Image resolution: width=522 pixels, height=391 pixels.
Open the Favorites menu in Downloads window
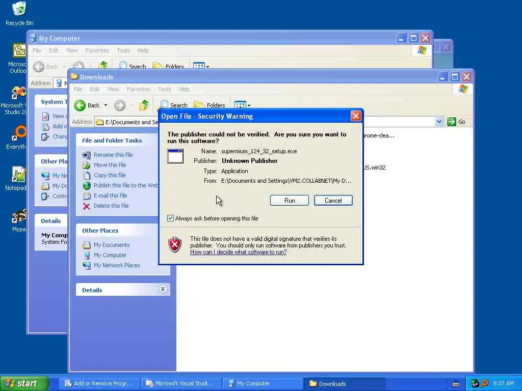point(139,89)
